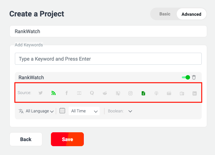The width and height of the screenshot is (215, 155).
Task: Toggle the RSS feed source icon
Action: 53,93
